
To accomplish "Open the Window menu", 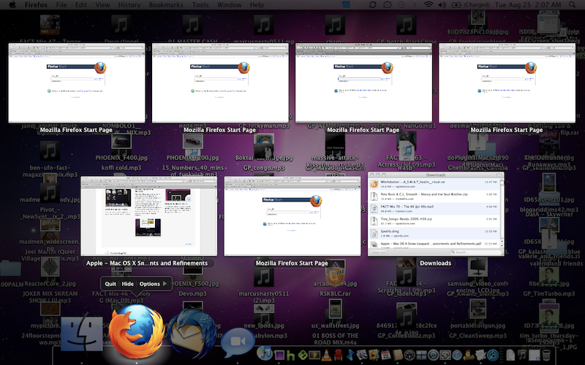I will [x=230, y=5].
